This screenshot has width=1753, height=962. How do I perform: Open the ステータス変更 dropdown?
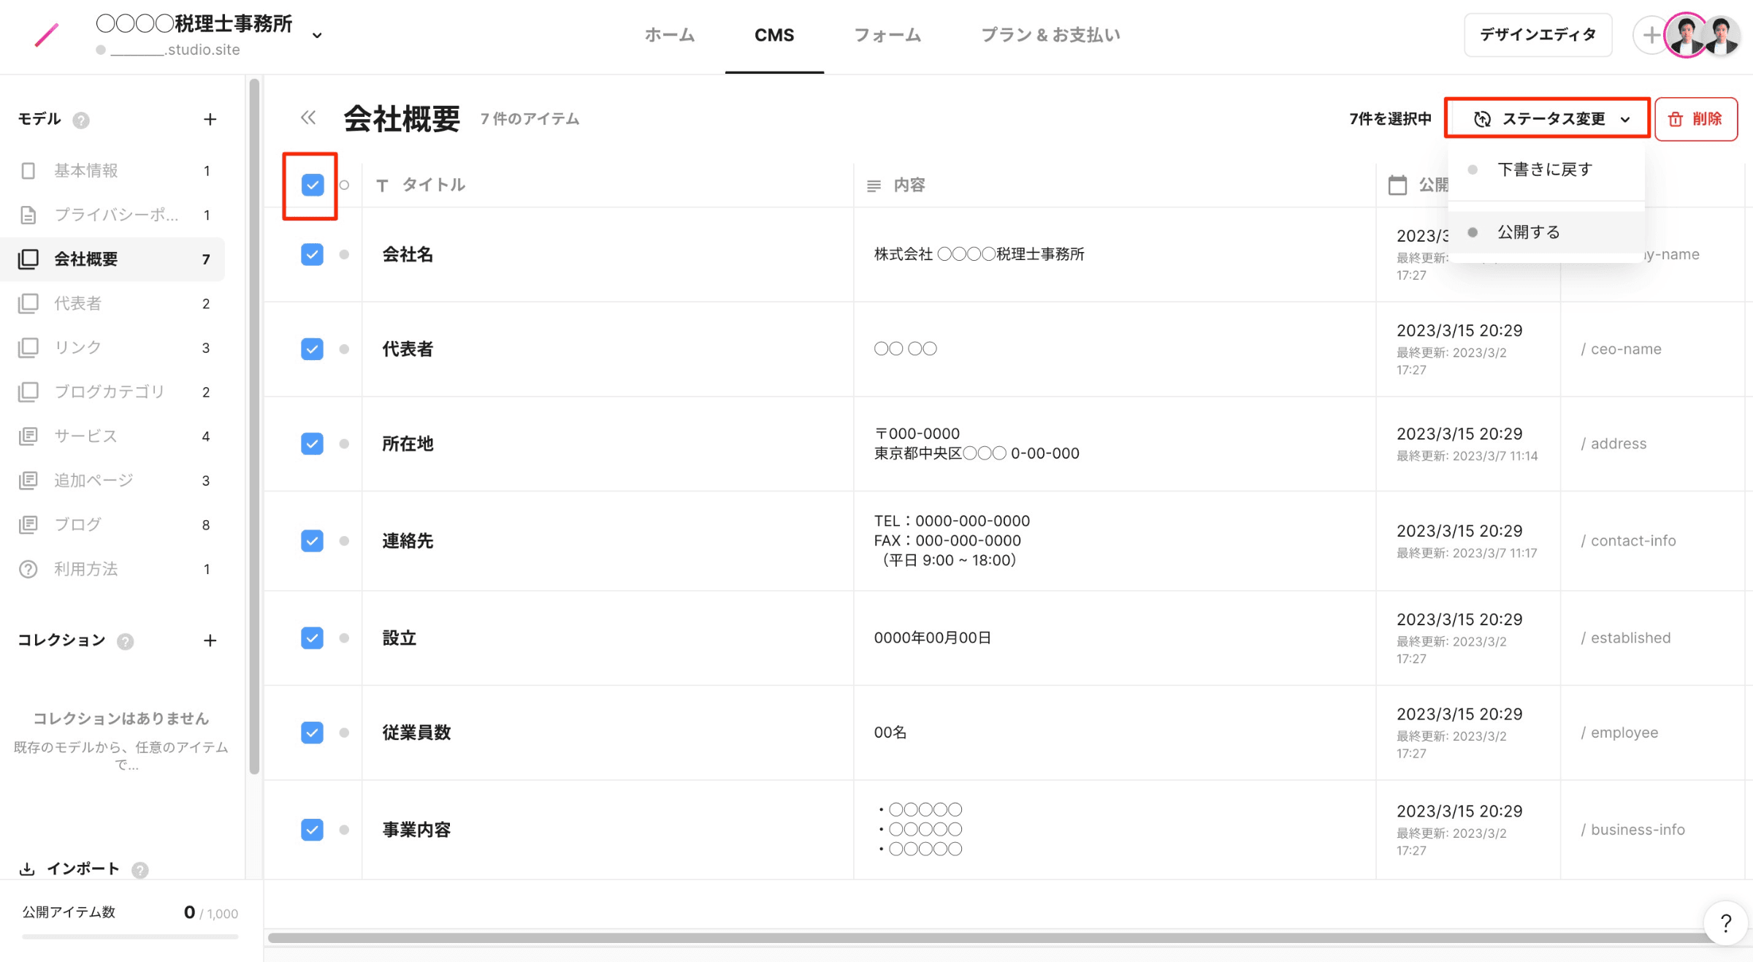pos(1547,118)
